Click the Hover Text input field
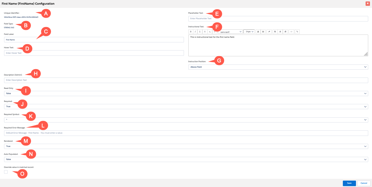Image resolution: width=372 pixels, height=187 pixels. coord(94,53)
